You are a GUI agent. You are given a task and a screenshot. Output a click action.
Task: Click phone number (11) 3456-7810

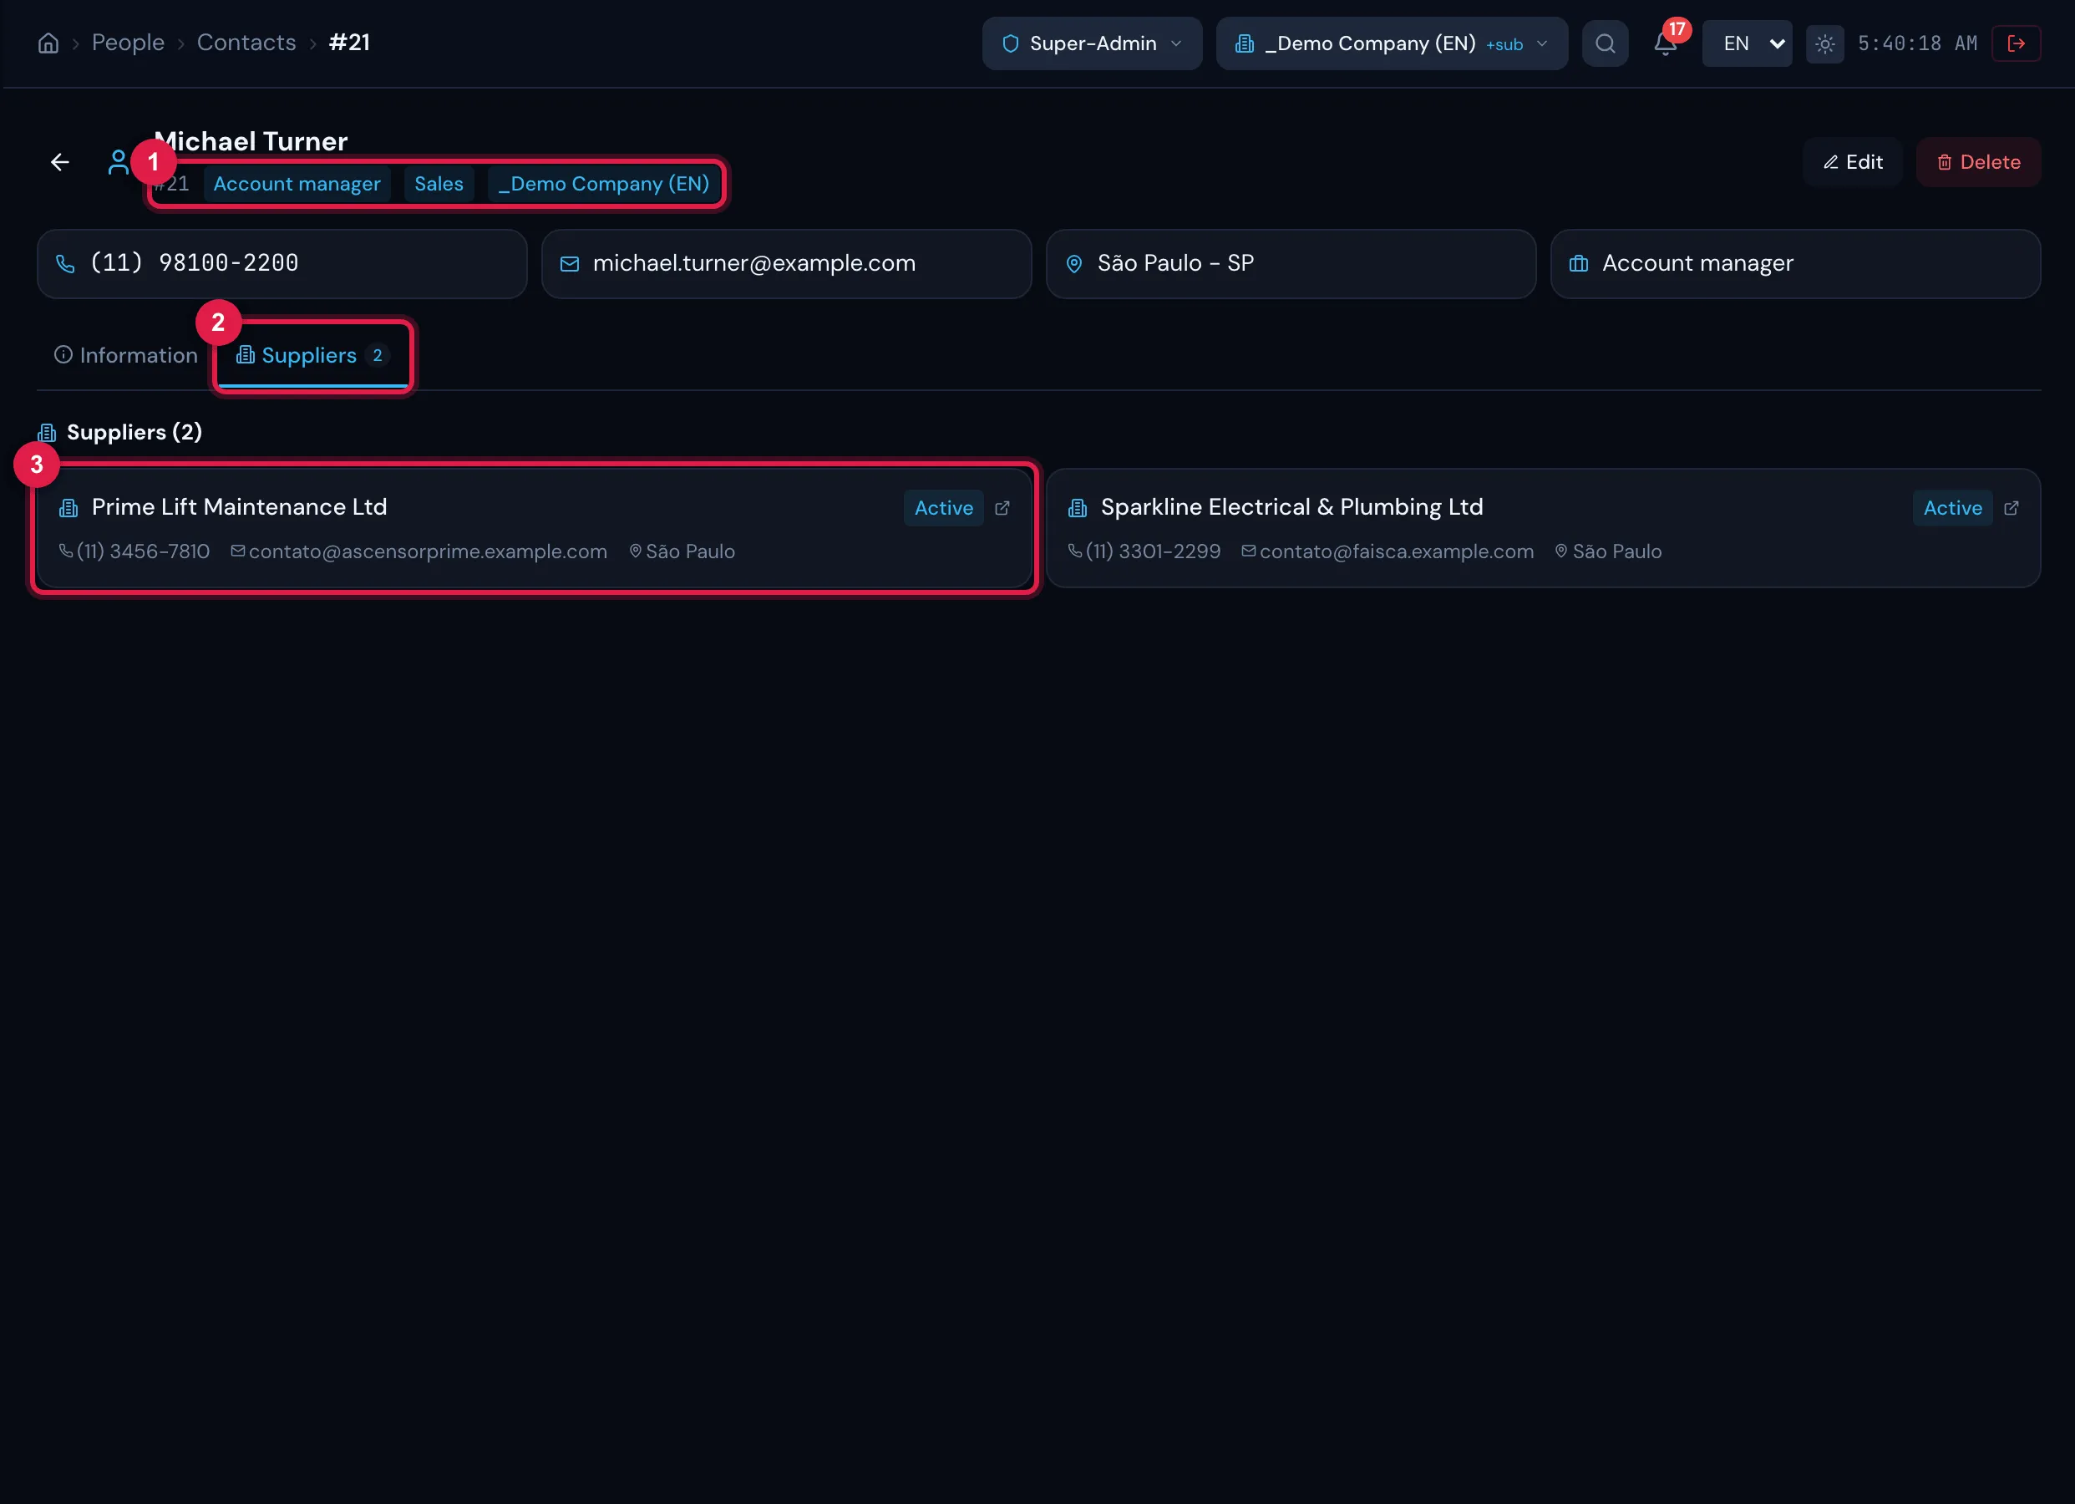point(144,552)
